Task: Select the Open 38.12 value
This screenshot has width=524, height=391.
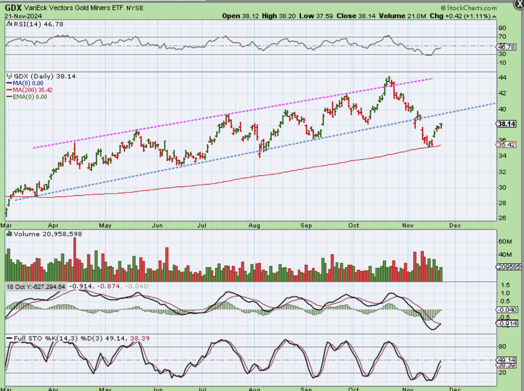Action: point(241,16)
